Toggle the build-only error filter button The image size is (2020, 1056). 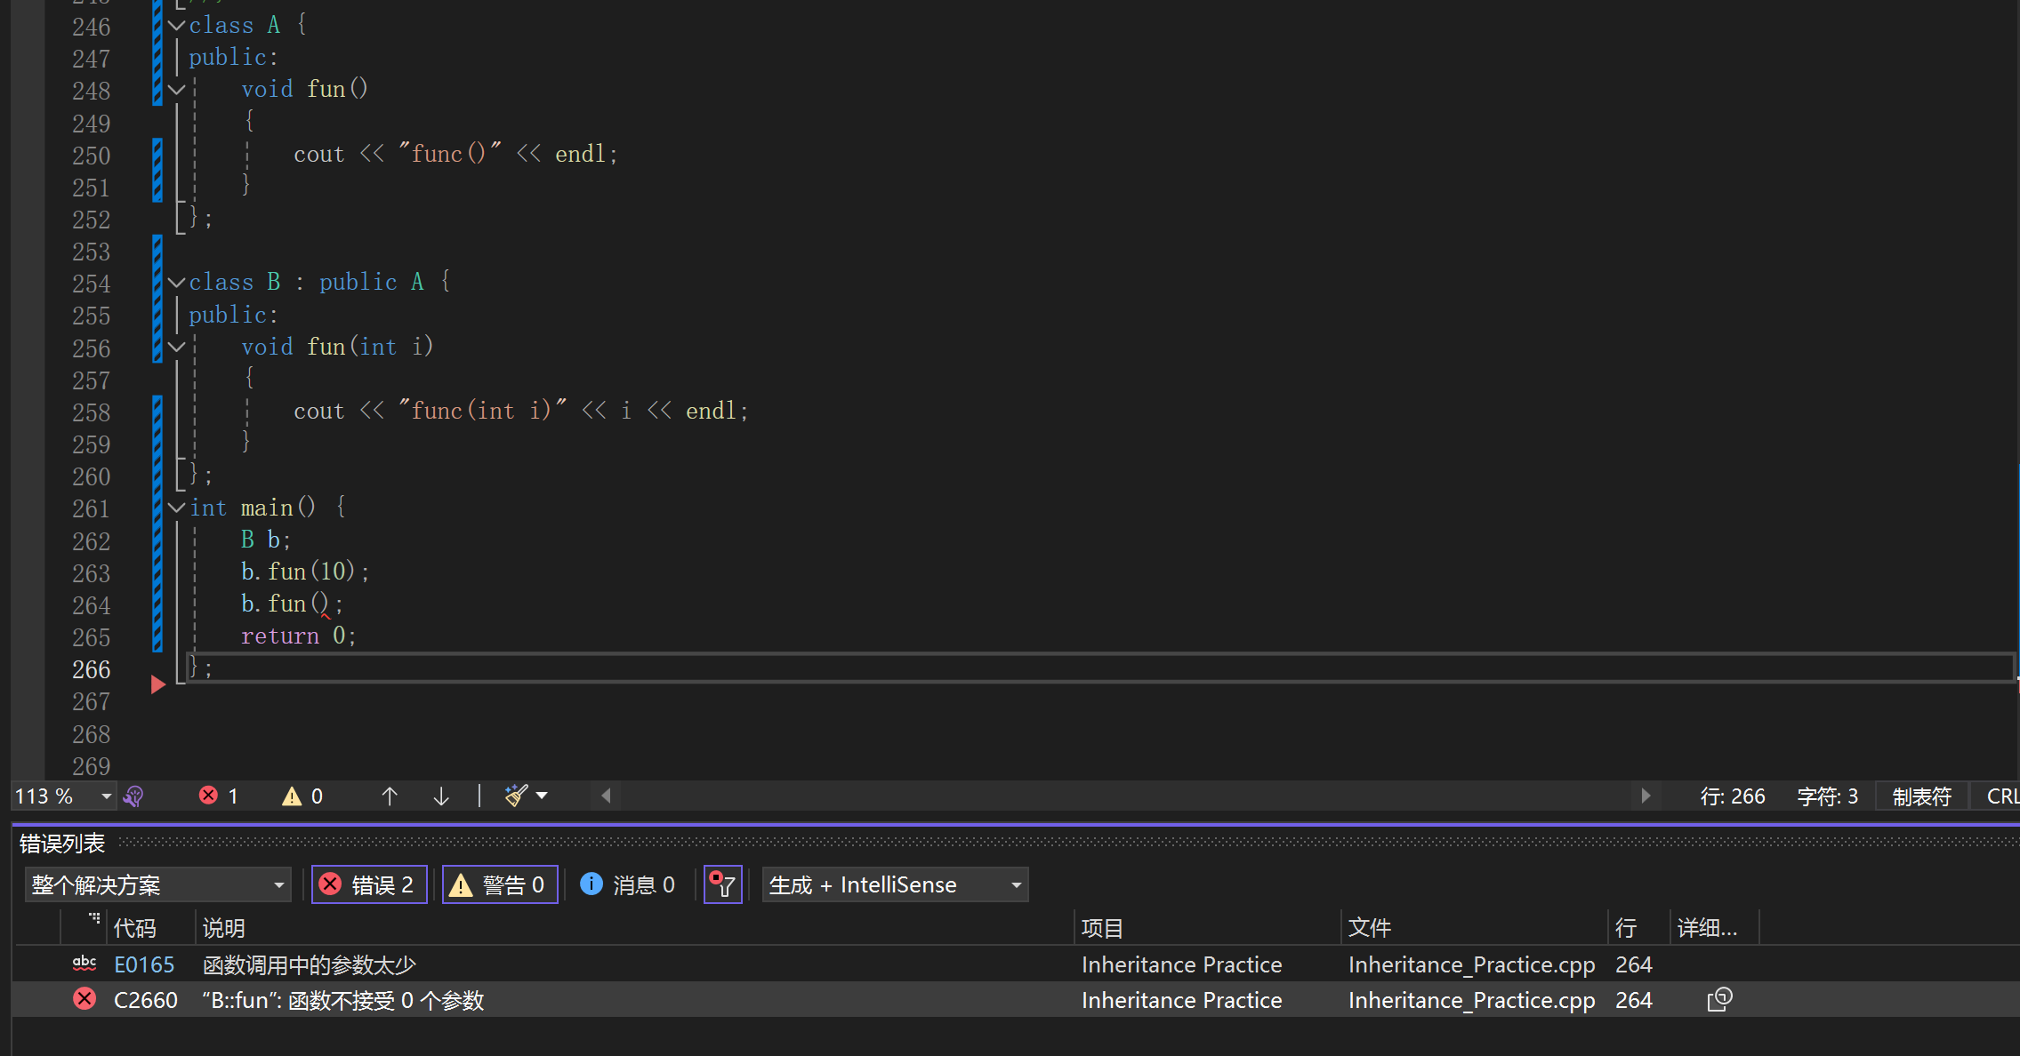tap(722, 884)
